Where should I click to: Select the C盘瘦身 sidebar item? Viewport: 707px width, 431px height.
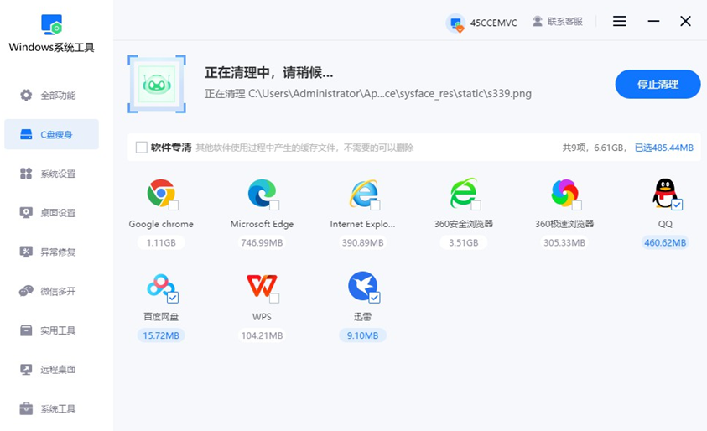coord(51,134)
